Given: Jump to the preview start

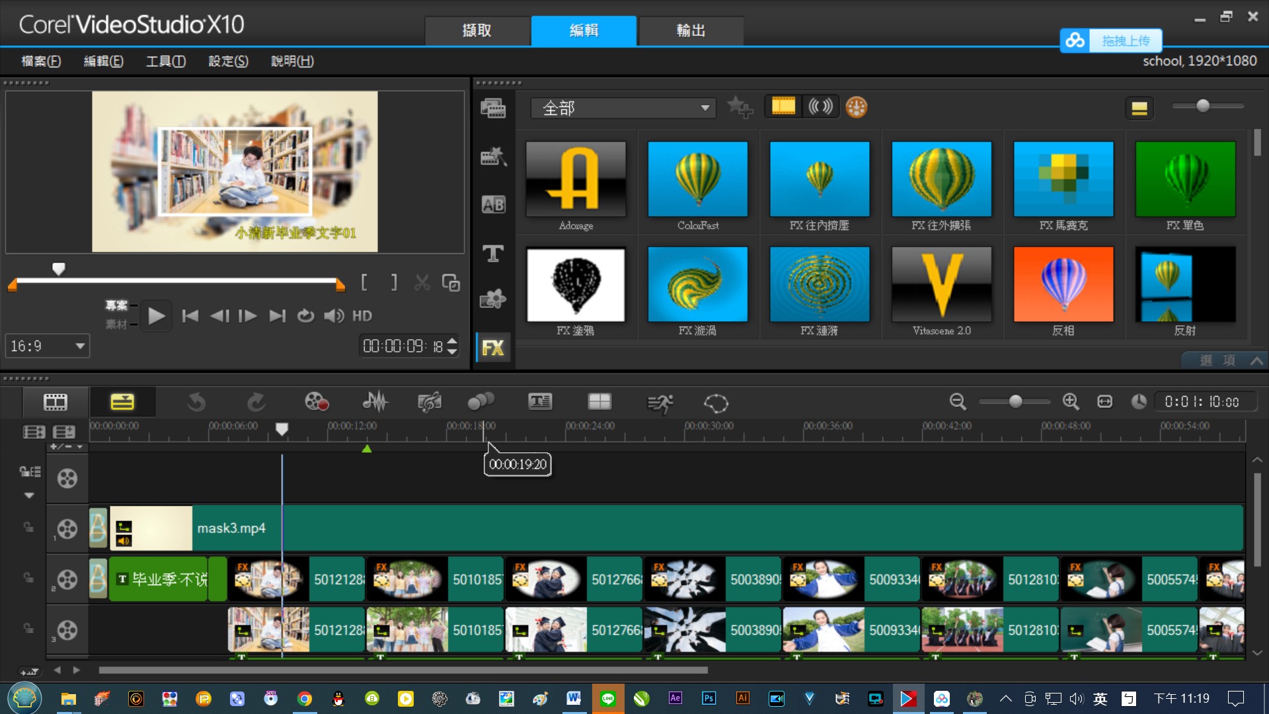Looking at the screenshot, I should click(x=190, y=316).
